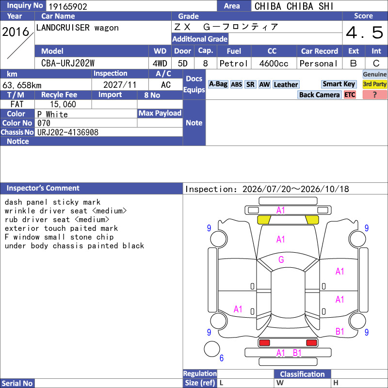Viewport: 388px width, 388px height.
Task: Click the Car Record value Personal
Action: pyautogui.click(x=319, y=64)
